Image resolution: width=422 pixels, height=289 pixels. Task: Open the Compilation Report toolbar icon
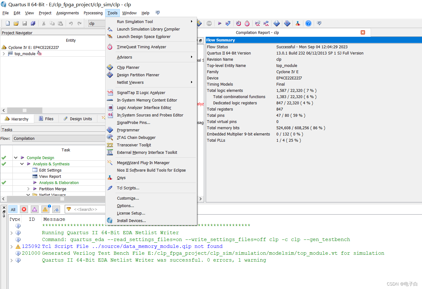pyautogui.click(x=277, y=23)
